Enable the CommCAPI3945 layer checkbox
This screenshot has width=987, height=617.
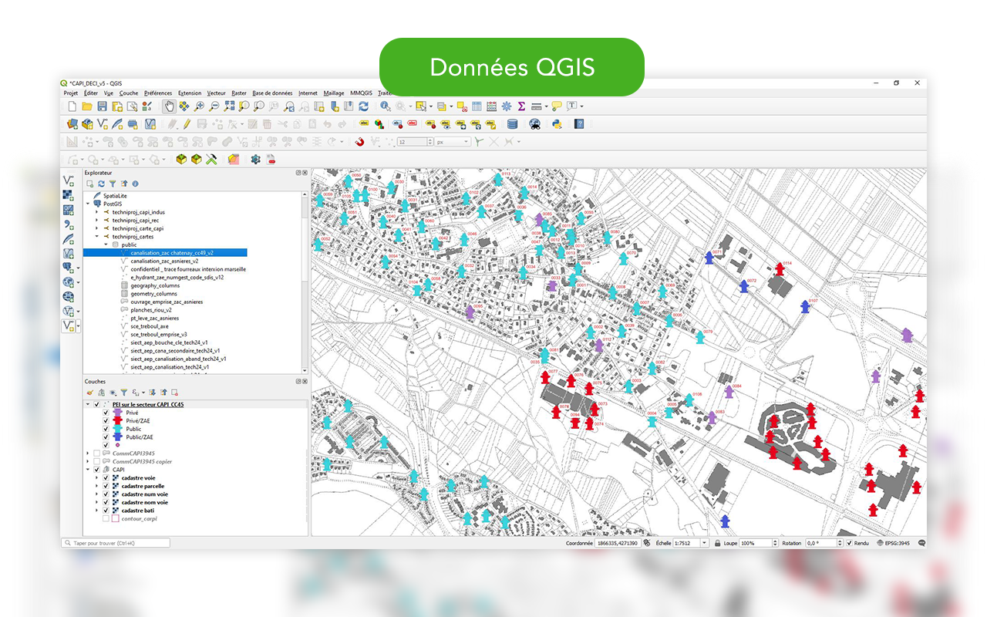click(96, 453)
